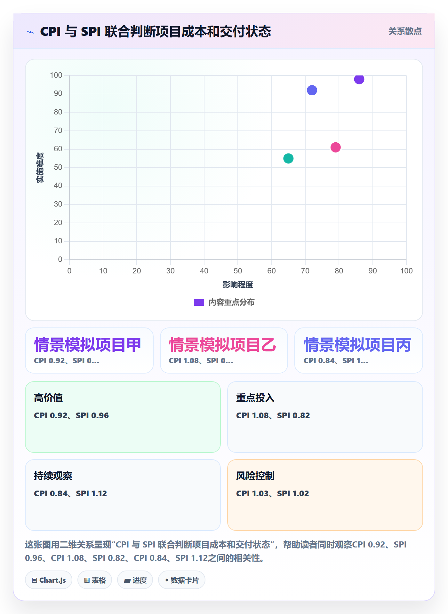This screenshot has width=448, height=614.
Task: Select the 风险控制 quadrant card
Action: click(x=325, y=495)
